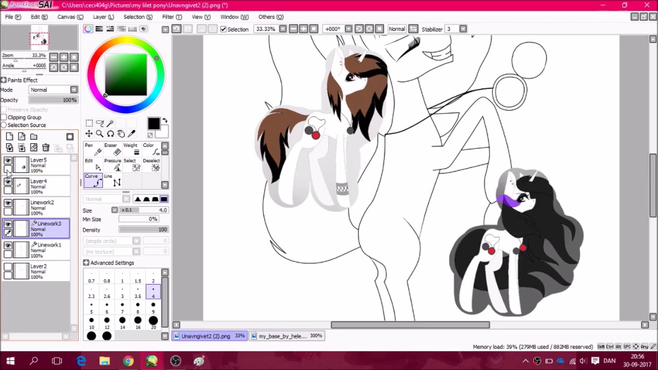Select the Eraser linework tool
The height and width of the screenshot is (370, 658).
pyautogui.click(x=113, y=149)
